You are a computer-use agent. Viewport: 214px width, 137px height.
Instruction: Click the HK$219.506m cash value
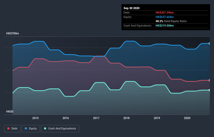[x=164, y=26]
